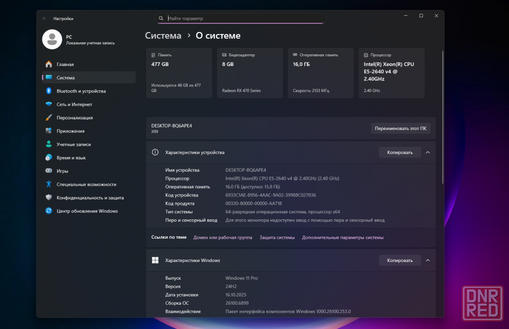Open Конфиденциальность и защита settings
Viewport: 509px width, 329px height.
tap(90, 198)
